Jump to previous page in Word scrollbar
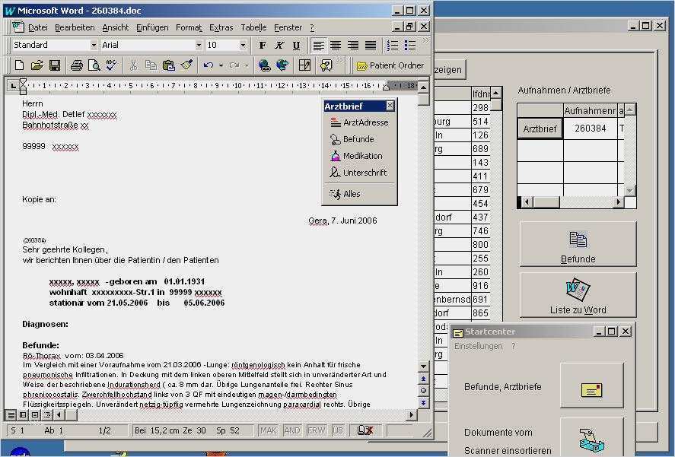Viewport: 675px width, 457px height. tap(424, 379)
